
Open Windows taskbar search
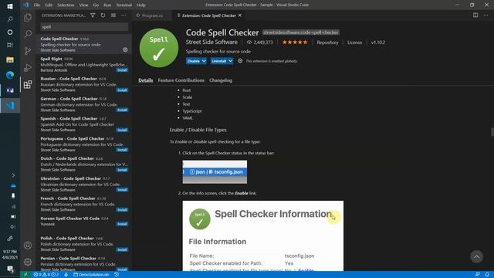pos(10,19)
